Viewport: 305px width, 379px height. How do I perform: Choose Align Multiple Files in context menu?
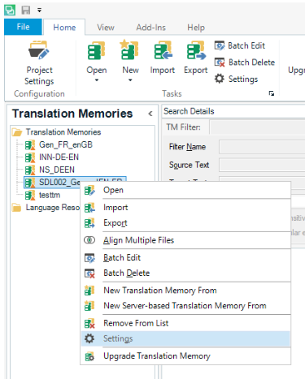pos(185,240)
